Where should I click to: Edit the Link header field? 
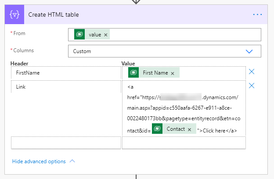point(66,87)
